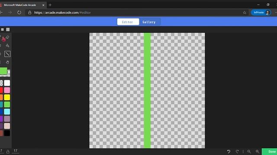Open the InPrivate profile button

click(261, 12)
